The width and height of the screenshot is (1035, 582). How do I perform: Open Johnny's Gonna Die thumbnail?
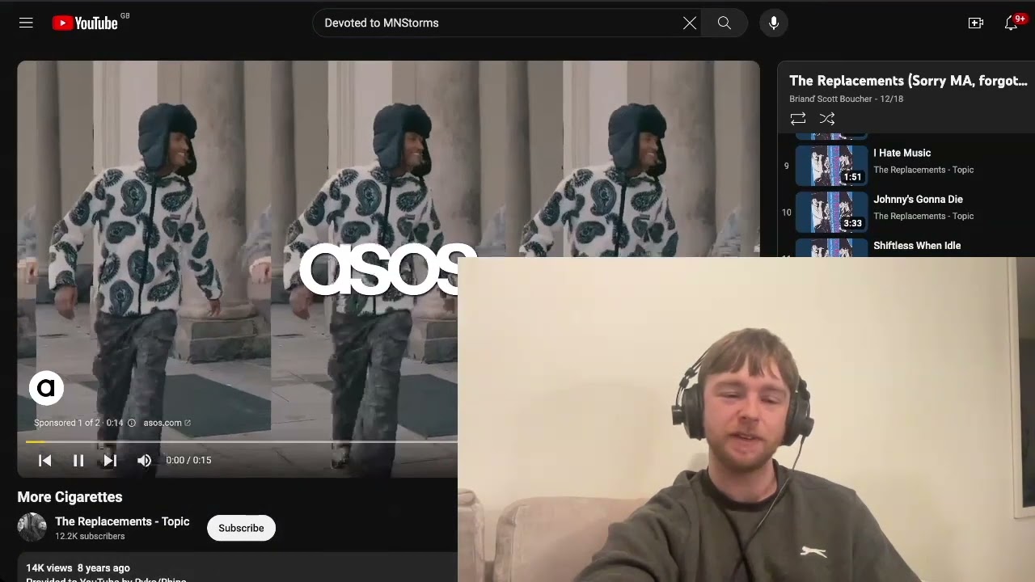[832, 212]
